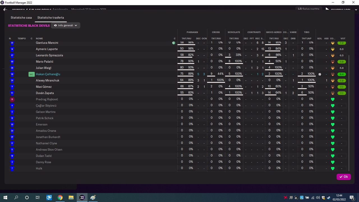The width and height of the screenshot is (359, 202).
Task: Click Gianluca Mancini's green captain badge
Action: [174, 43]
